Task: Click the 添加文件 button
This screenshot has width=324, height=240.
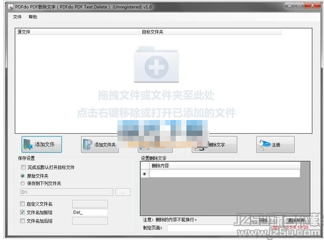Action: click(41, 144)
